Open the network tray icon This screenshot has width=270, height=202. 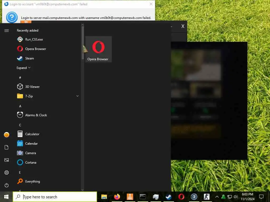[230, 197]
